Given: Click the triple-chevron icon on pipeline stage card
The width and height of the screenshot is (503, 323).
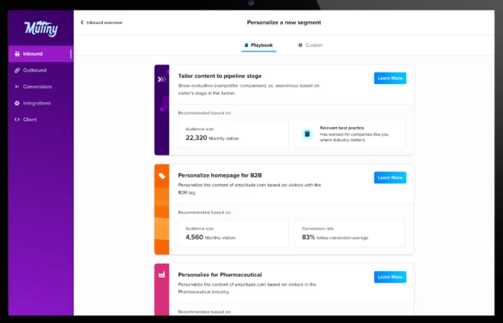Looking at the screenshot, I should [162, 79].
